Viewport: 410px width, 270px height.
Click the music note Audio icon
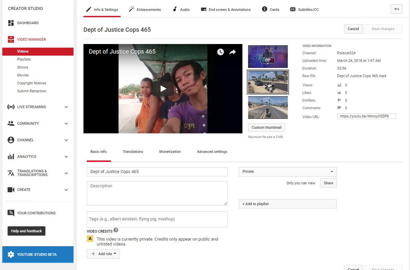(175, 9)
